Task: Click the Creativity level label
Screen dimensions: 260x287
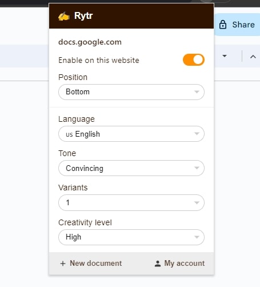Action: [85, 222]
